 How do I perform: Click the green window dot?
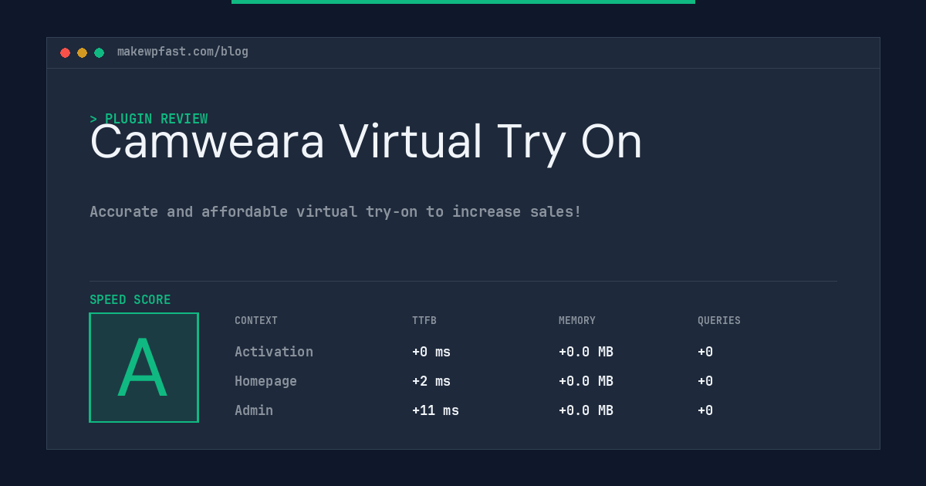pos(99,52)
